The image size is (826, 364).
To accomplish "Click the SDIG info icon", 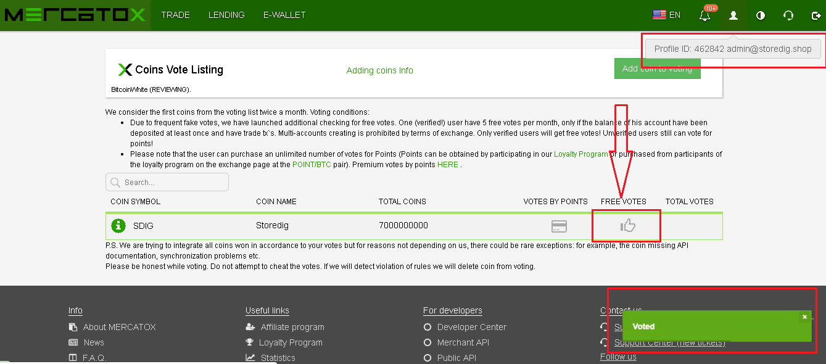I will 118,226.
